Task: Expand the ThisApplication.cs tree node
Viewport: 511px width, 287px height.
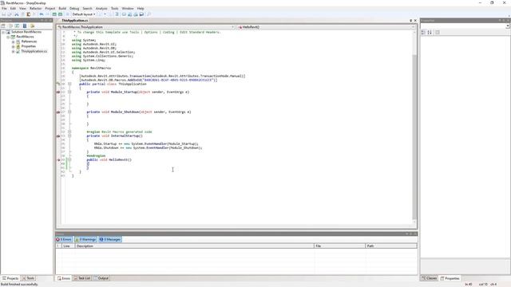Action: (14, 51)
